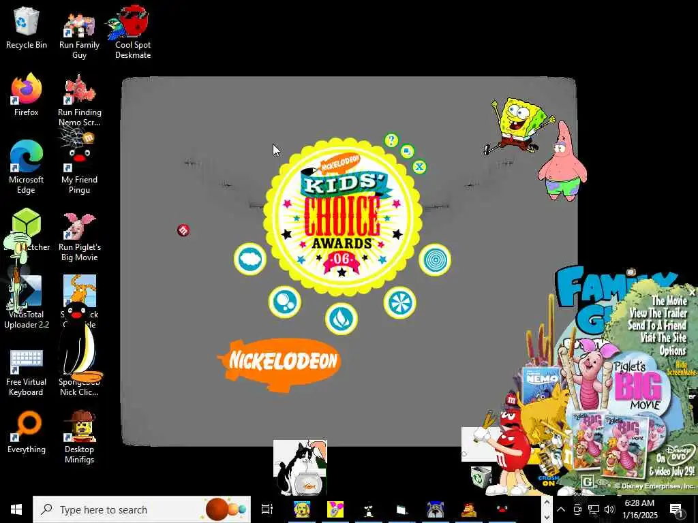
Task: Switch to golden dog taskbar app
Action: [x=302, y=509]
